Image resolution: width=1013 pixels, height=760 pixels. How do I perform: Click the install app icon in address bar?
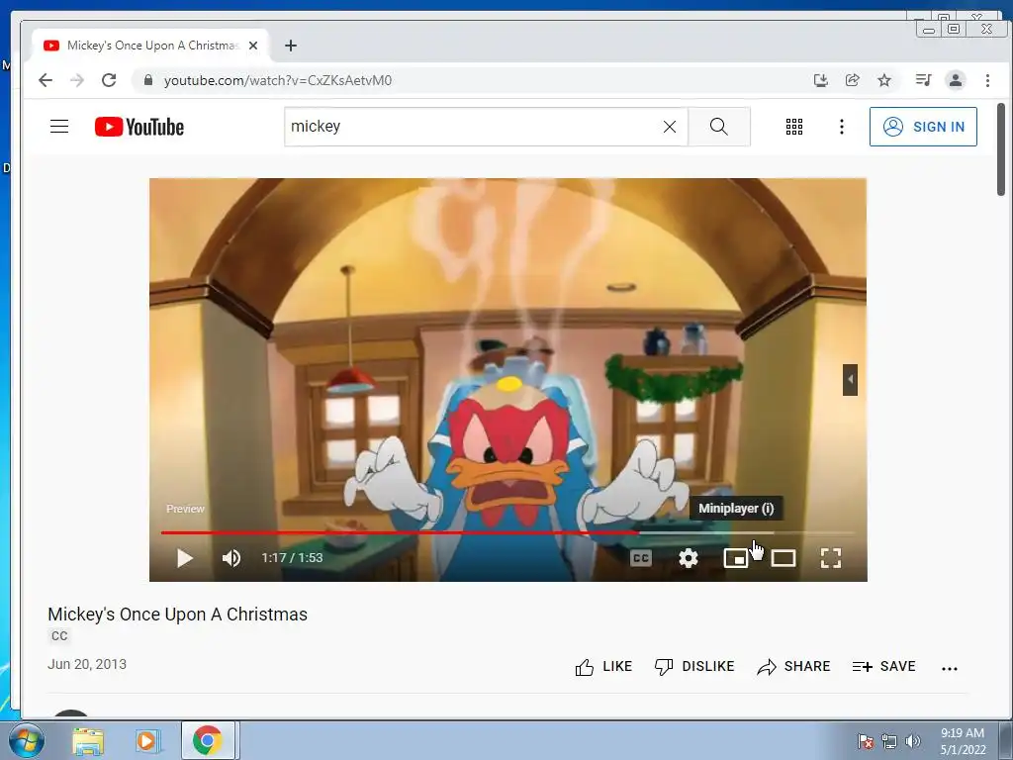[820, 80]
